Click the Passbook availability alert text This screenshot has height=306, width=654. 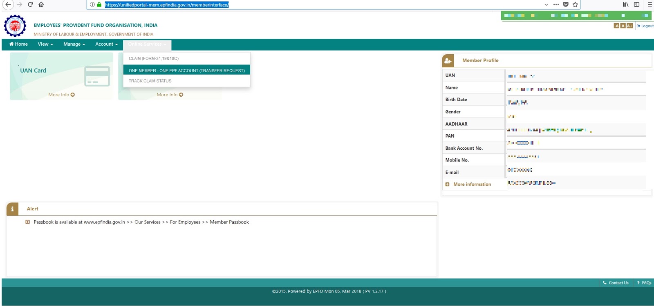coord(141,222)
